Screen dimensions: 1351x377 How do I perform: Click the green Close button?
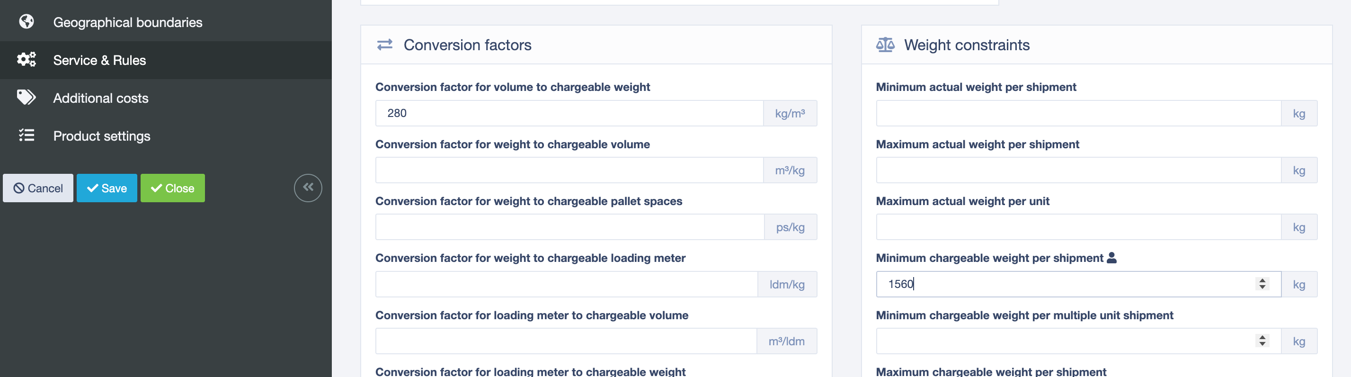(x=173, y=188)
